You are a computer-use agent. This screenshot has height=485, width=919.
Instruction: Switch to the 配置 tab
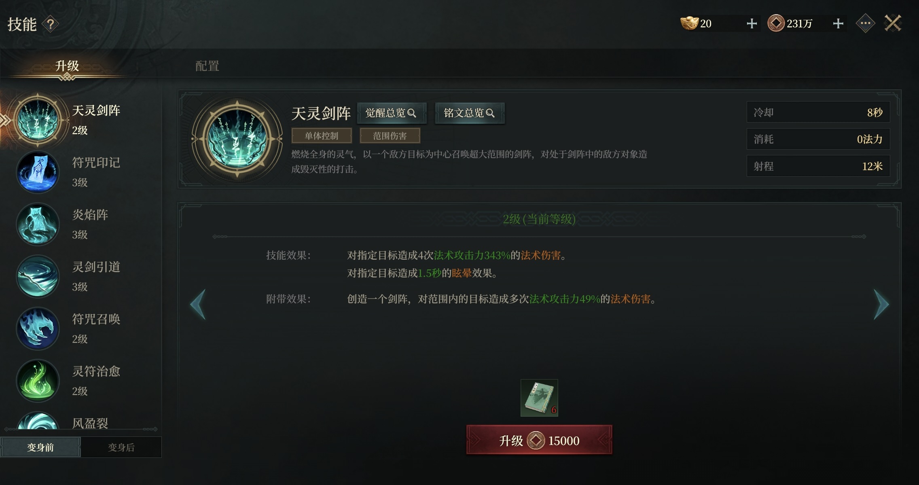207,66
